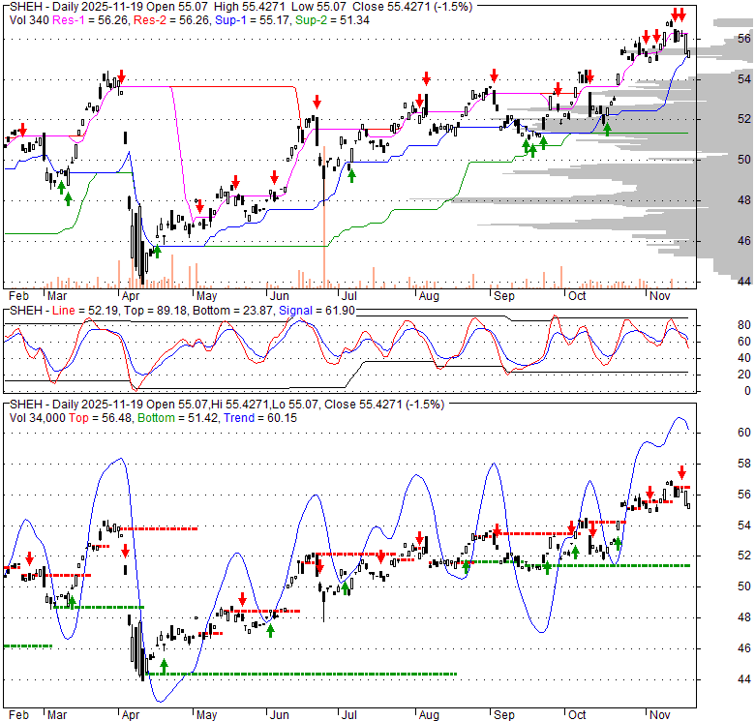755x721 pixels.
Task: Click the red arrow above early-August high in top chart
Action: [x=426, y=77]
